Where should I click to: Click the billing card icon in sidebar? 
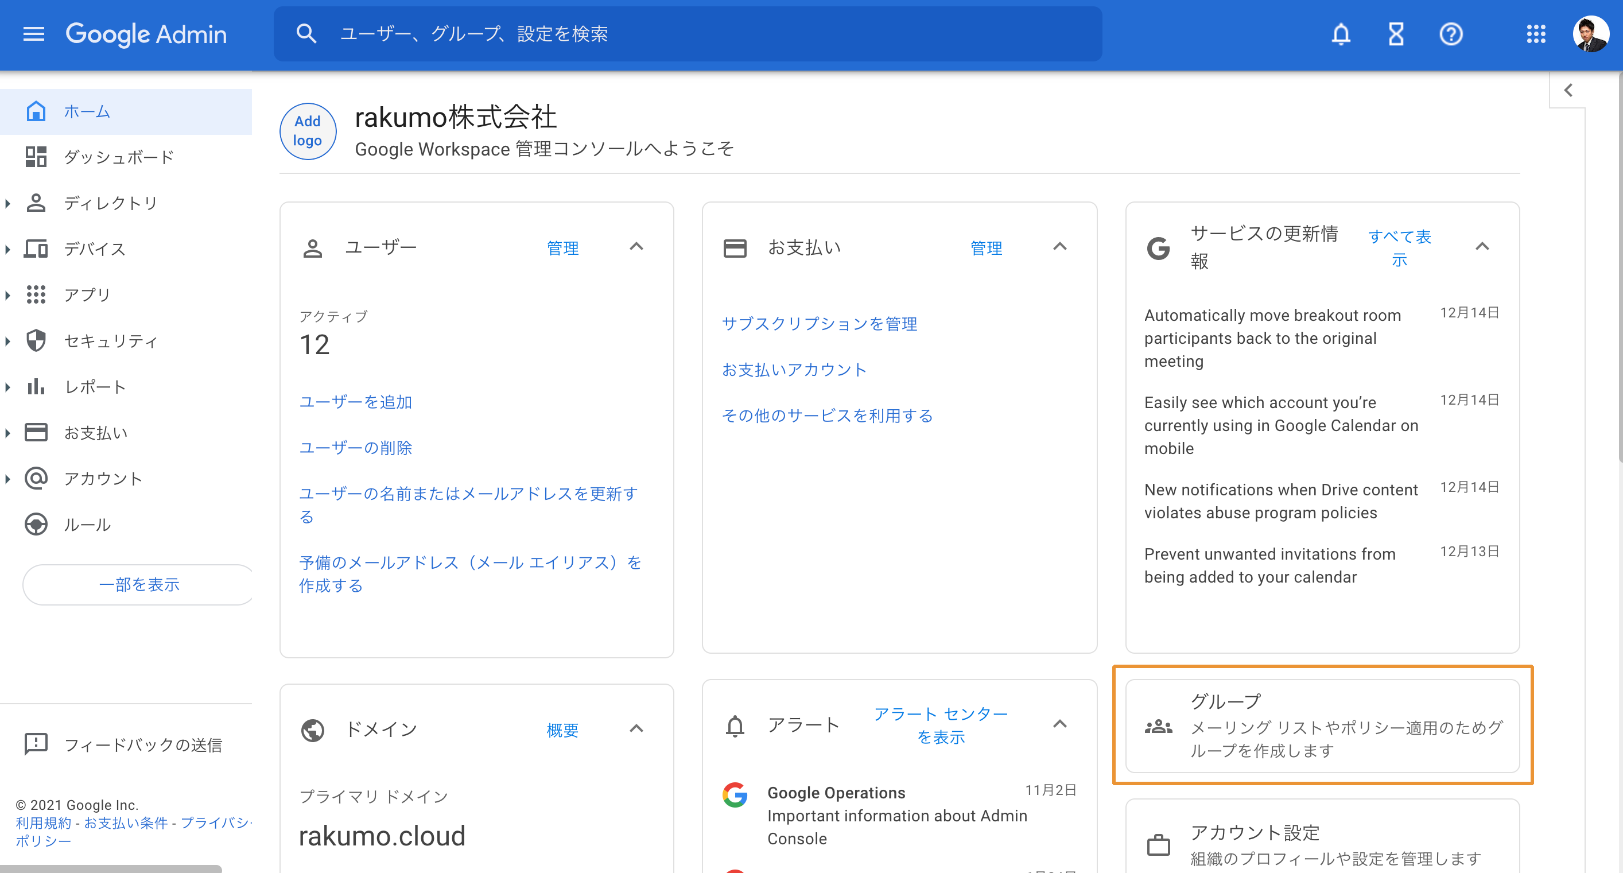tap(36, 432)
